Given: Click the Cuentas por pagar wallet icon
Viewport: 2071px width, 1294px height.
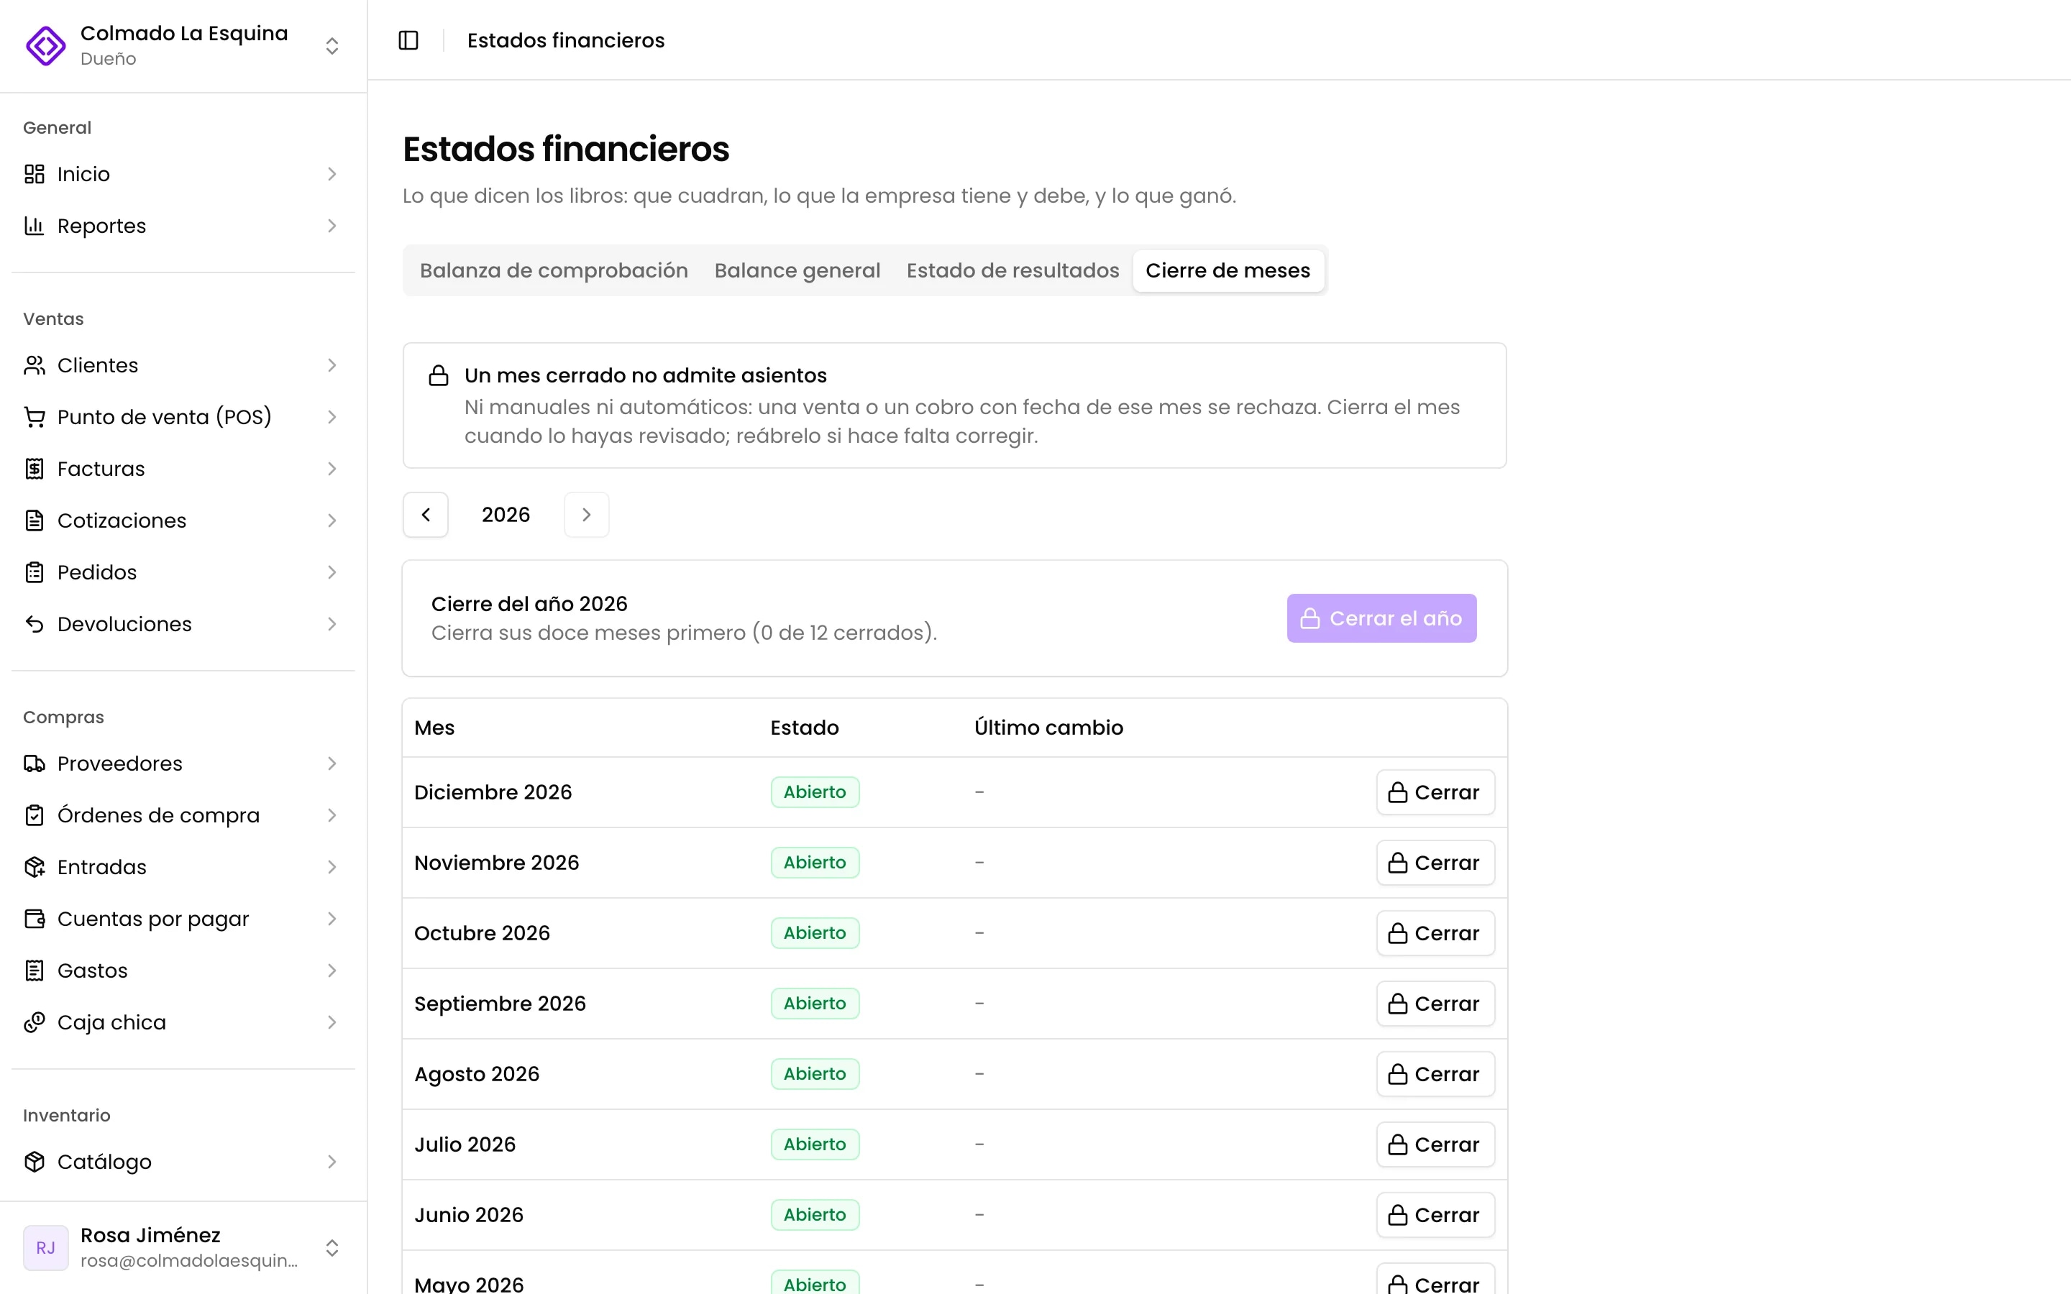Looking at the screenshot, I should tap(35, 918).
